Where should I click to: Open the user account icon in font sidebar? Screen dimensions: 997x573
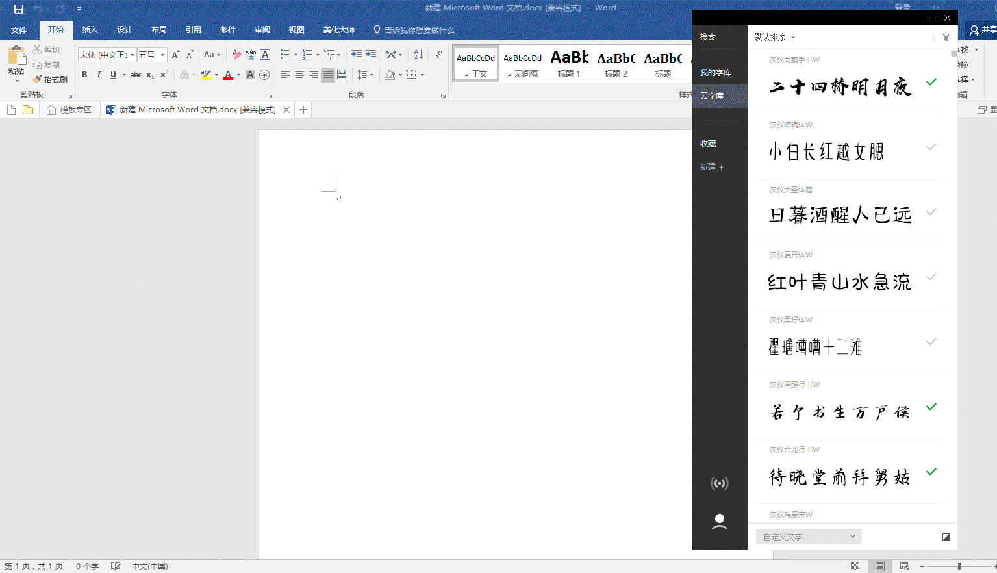tap(720, 522)
